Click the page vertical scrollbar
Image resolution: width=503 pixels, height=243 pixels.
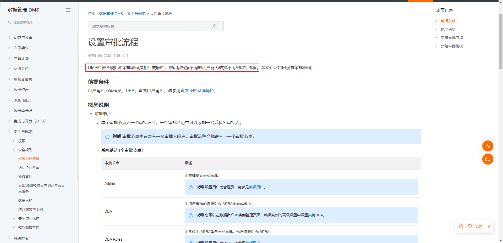(501, 42)
